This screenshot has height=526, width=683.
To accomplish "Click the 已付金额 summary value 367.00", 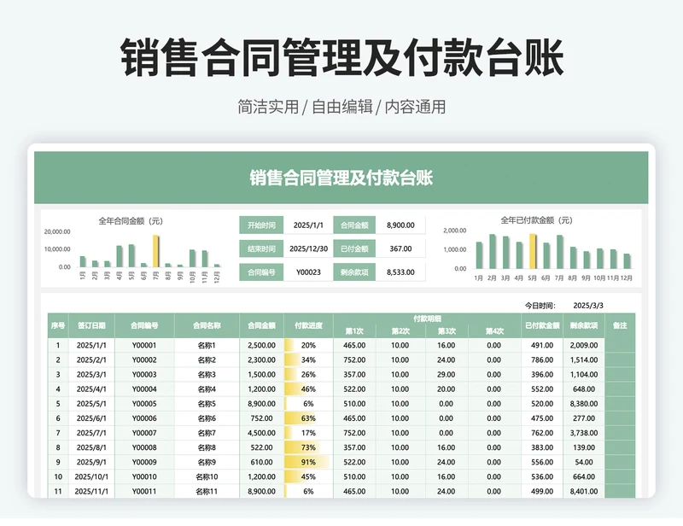I will [x=400, y=248].
